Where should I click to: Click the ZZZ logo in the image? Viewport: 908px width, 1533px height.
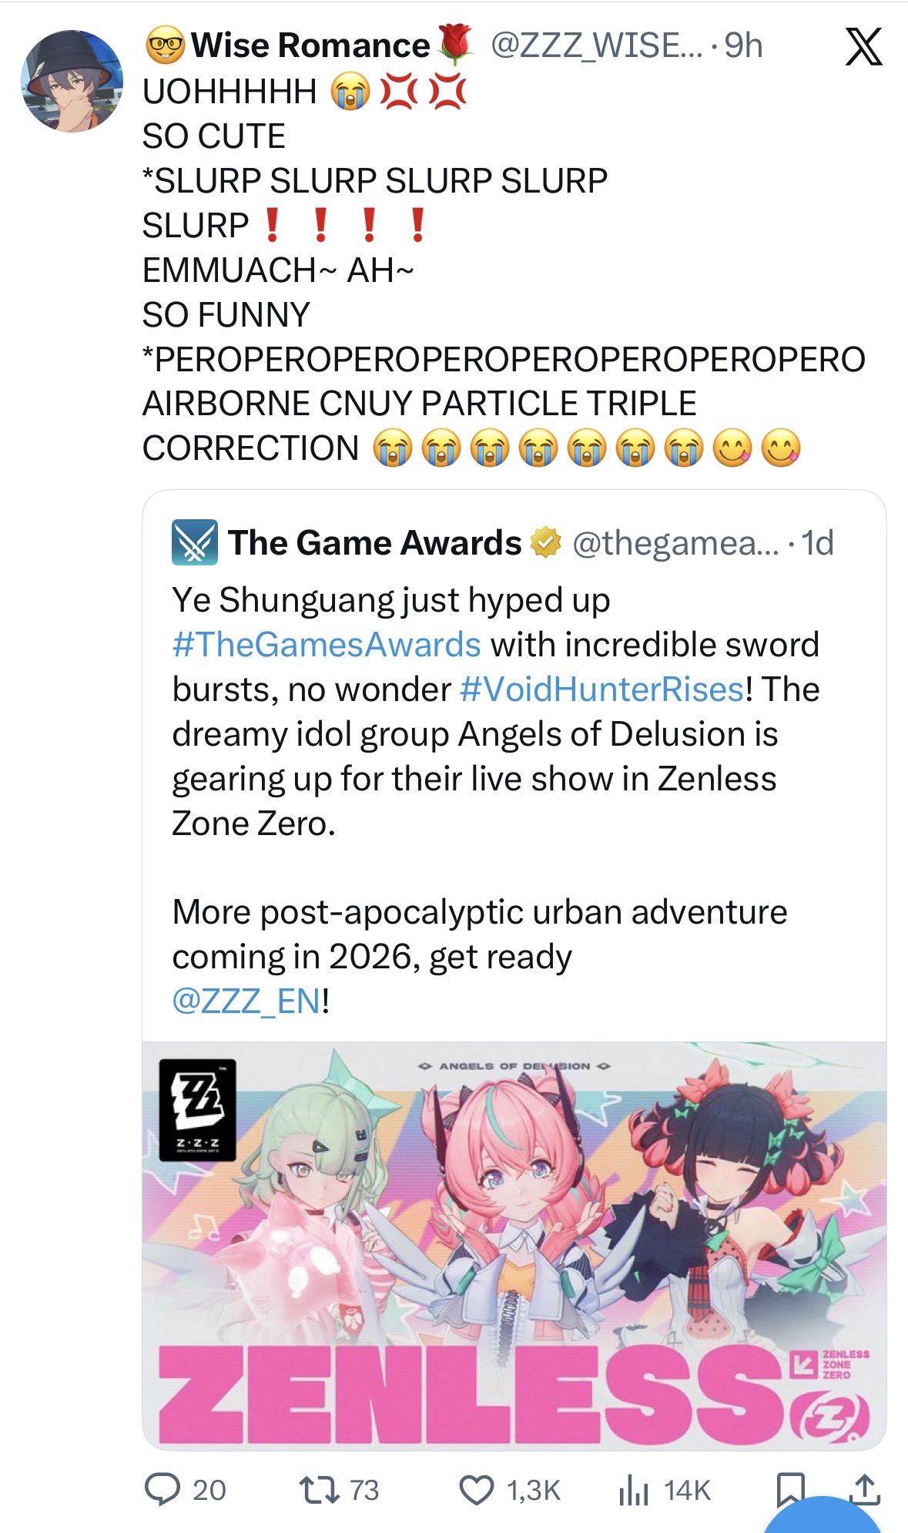[197, 1110]
